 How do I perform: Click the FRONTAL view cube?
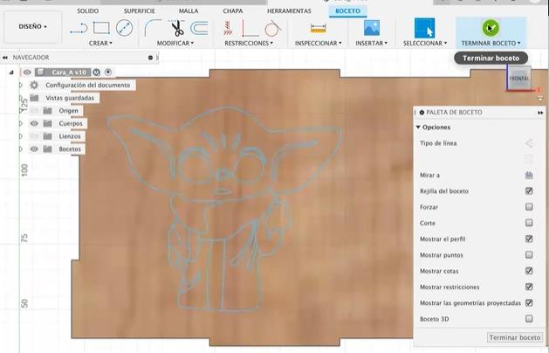click(519, 79)
